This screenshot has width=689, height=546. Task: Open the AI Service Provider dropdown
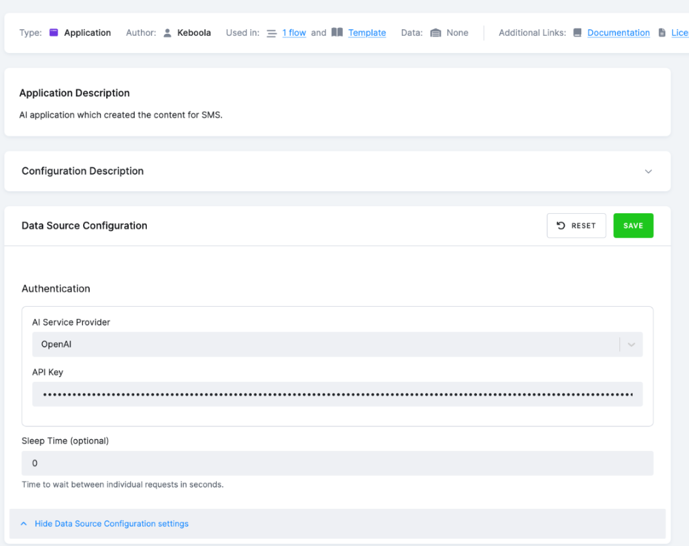pos(631,344)
